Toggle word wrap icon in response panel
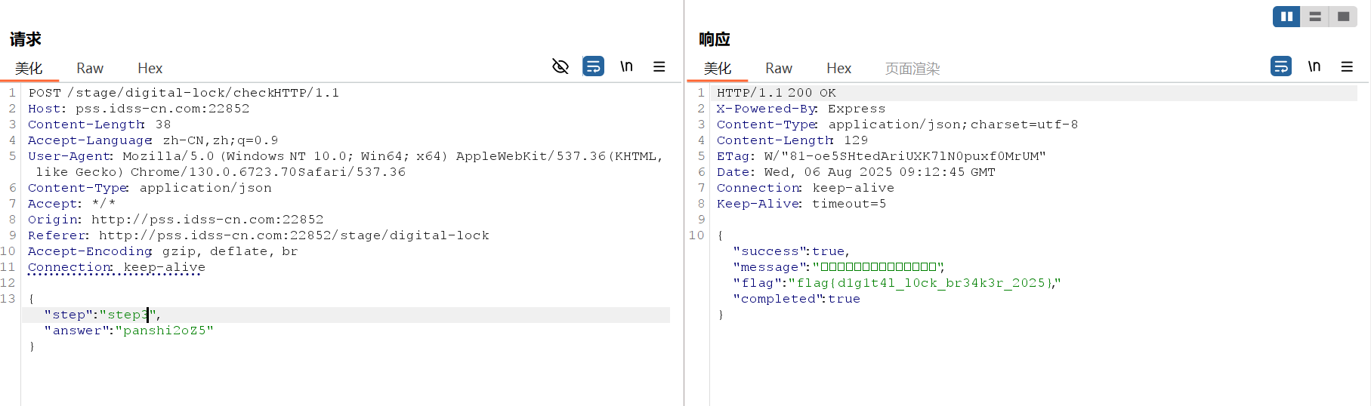 pos(1280,66)
